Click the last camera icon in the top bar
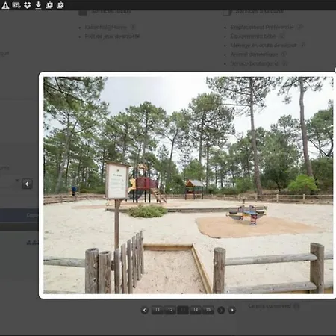336x336 pixels. coord(60,5)
